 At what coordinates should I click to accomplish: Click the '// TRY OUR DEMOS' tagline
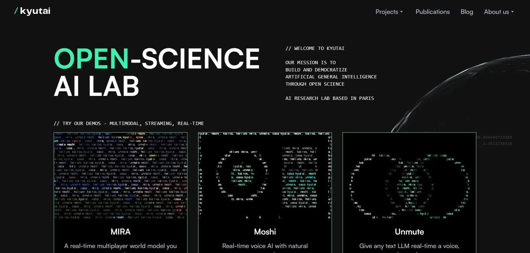pyautogui.click(x=129, y=123)
